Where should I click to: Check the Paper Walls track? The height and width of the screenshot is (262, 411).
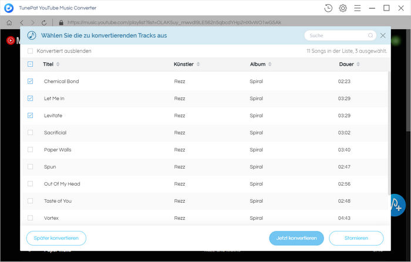tap(31, 149)
